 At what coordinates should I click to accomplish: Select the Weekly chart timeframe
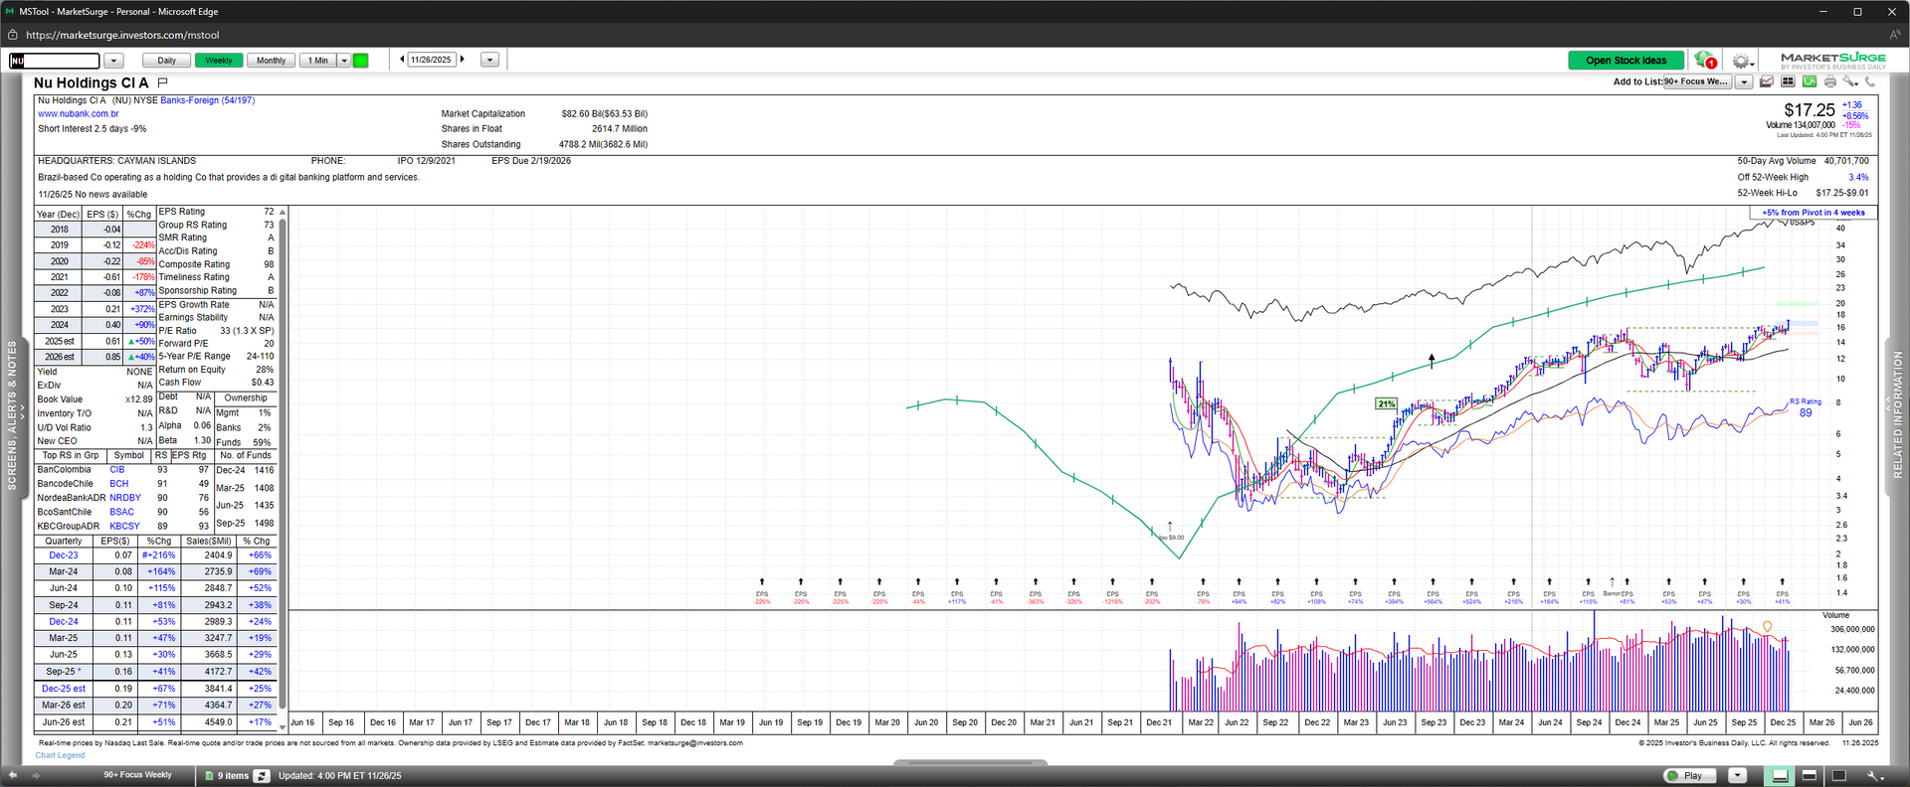[219, 61]
